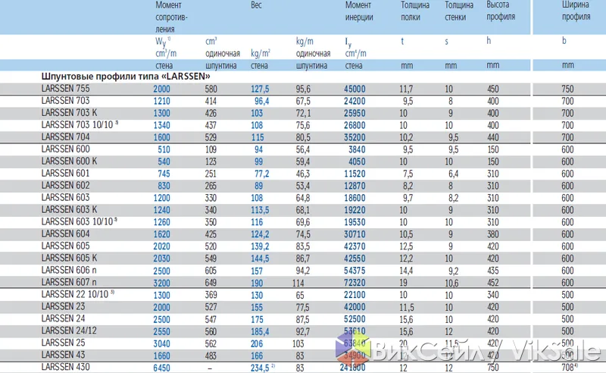Screen dimensions: 606x373
Task: Click inertia value 18600 in LARSSEN 603 row
Action: pos(355,198)
